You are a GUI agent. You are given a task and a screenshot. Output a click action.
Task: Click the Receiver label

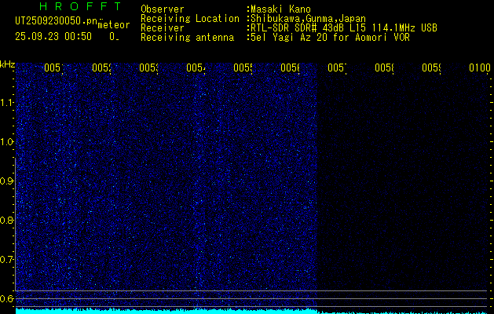click(x=163, y=28)
